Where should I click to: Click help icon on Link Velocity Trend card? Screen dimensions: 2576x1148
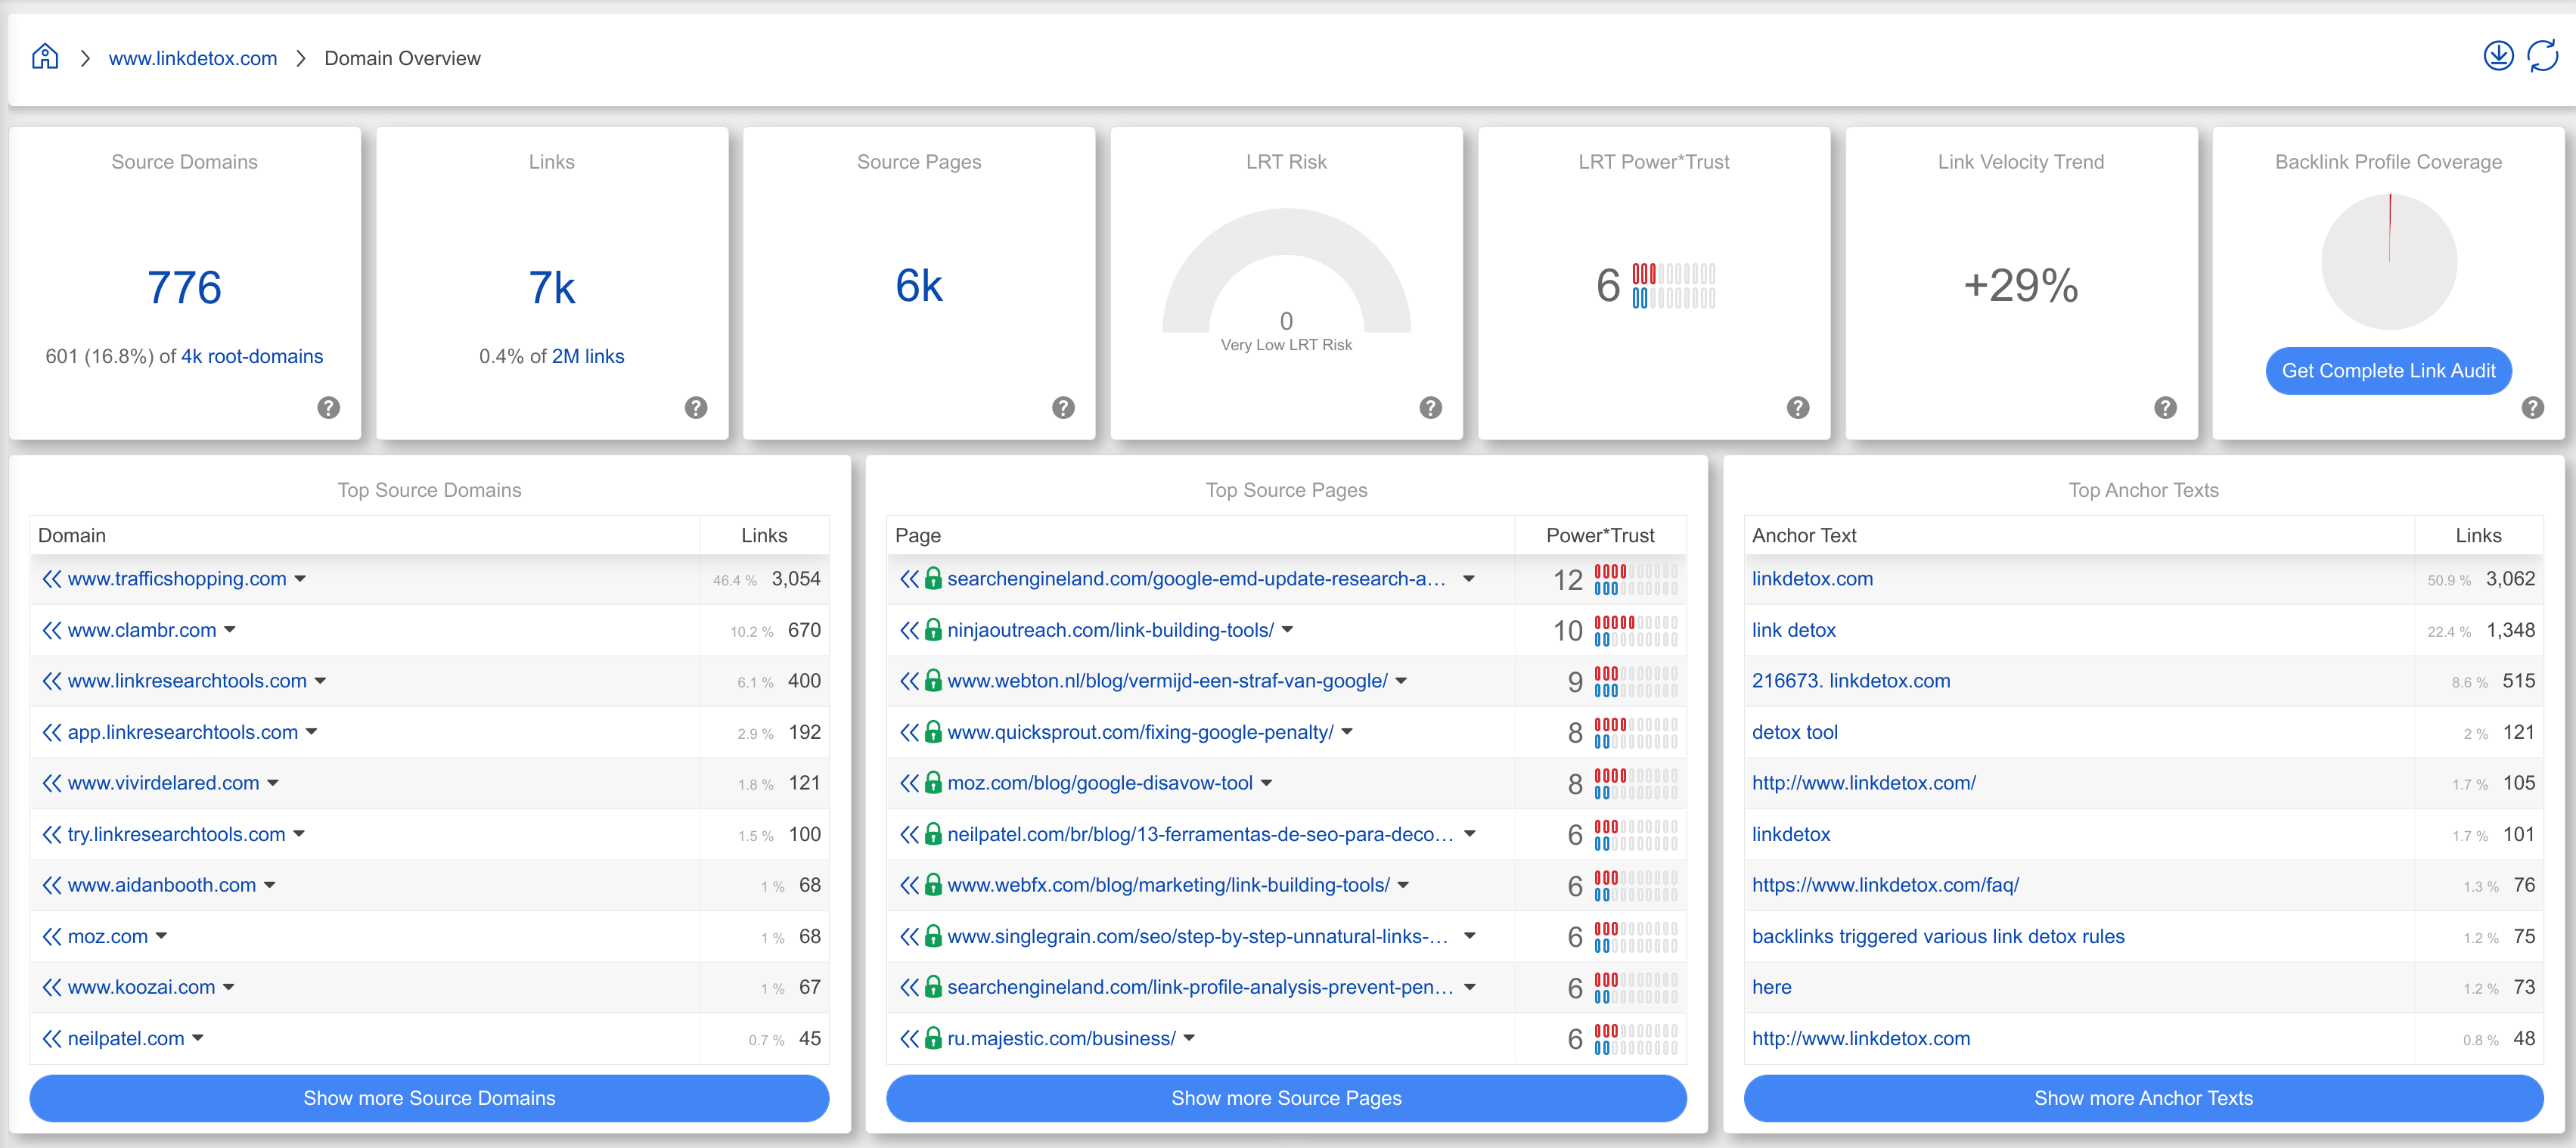point(2165,407)
